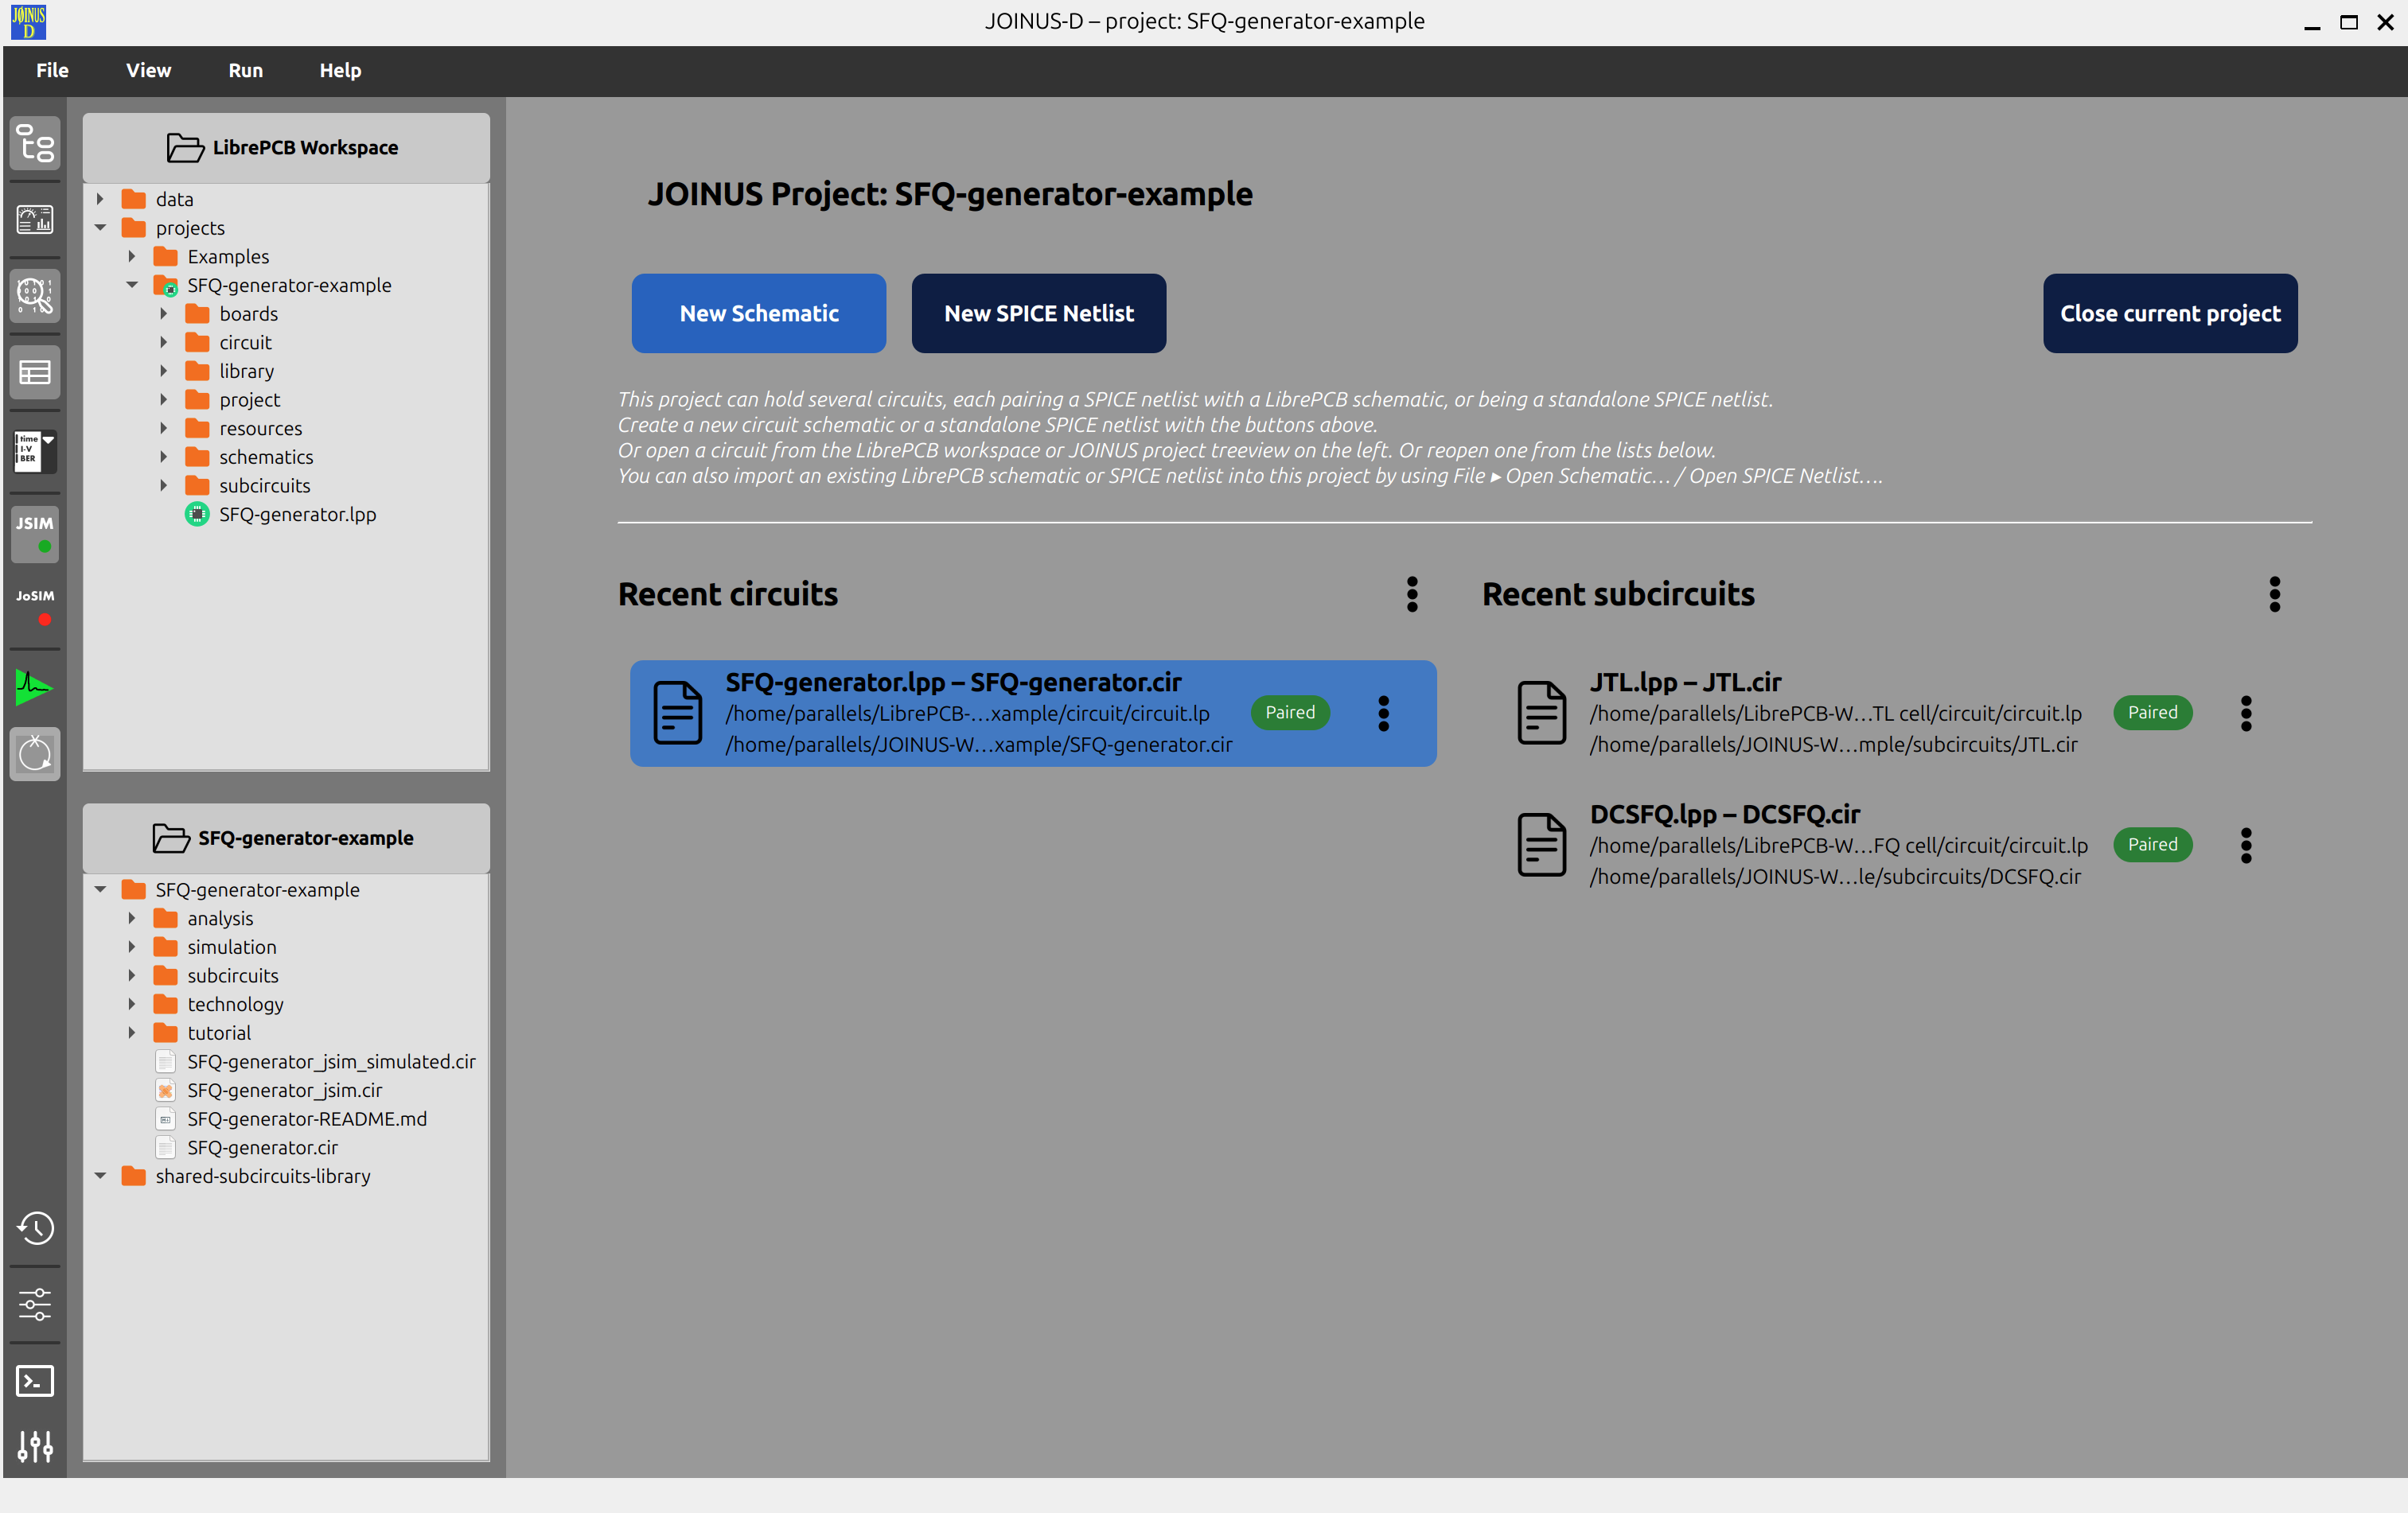Viewport: 2408px width, 1513px height.
Task: Open the terminal console icon
Action: click(x=35, y=1381)
